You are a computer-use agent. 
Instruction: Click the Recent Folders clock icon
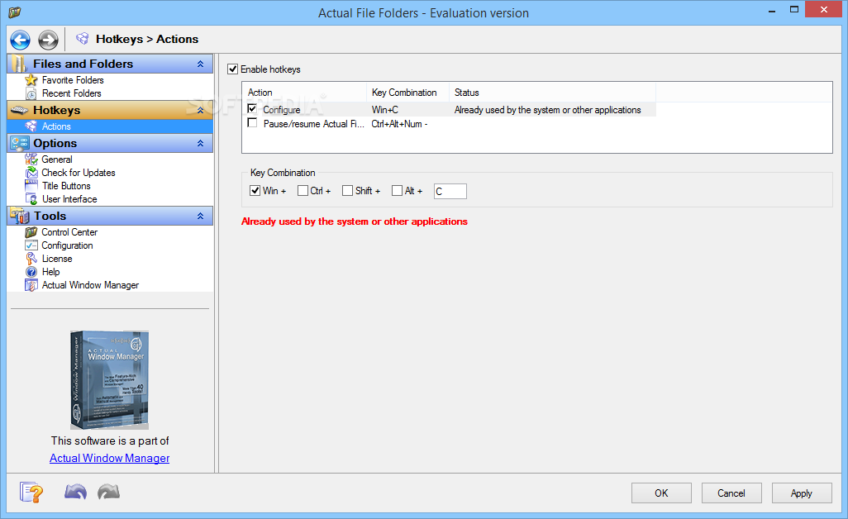31,93
